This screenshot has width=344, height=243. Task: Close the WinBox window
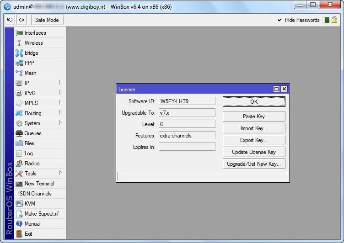point(330,5)
